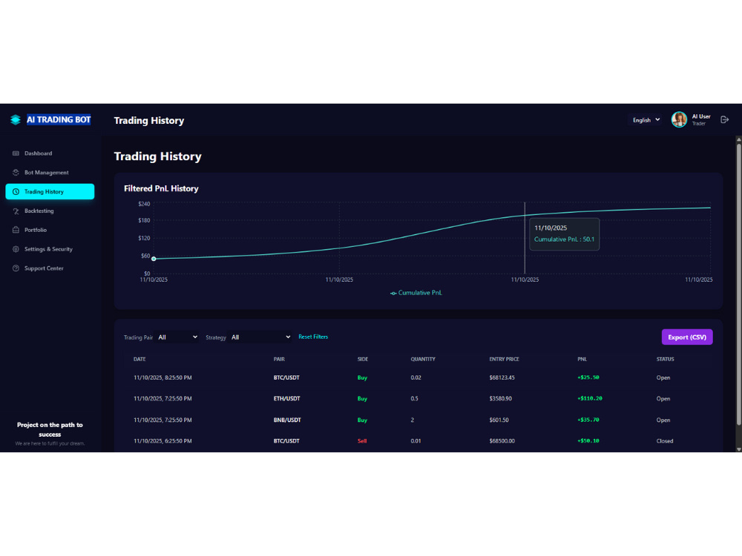Click the Trading History clock icon
This screenshot has height=556, width=742.
[x=16, y=191]
